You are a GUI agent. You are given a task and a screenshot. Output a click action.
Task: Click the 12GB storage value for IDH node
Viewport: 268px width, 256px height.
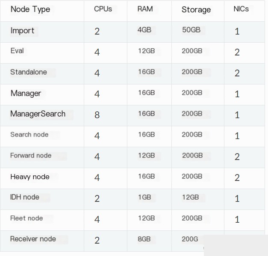coord(191,198)
